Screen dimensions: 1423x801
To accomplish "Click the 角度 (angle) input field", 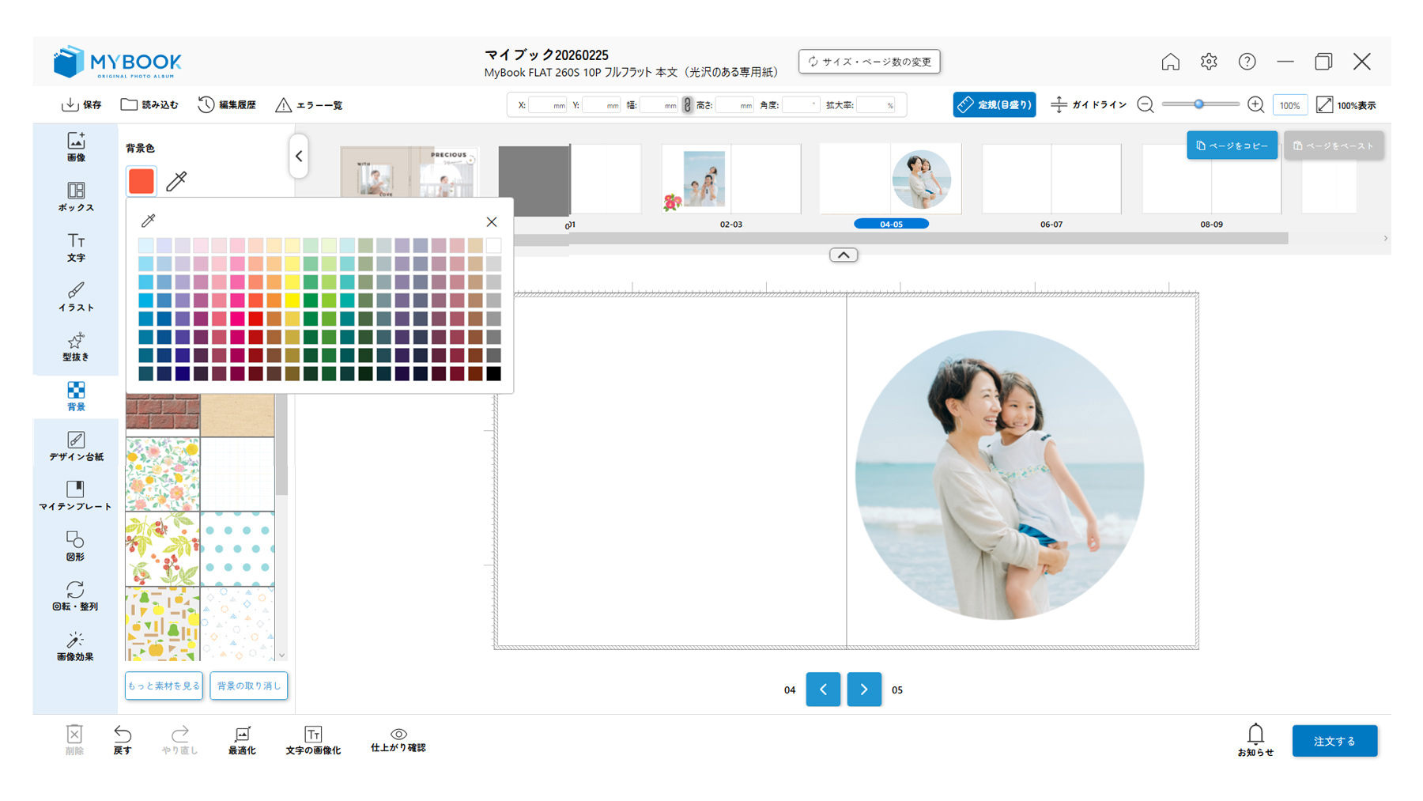I will 800,104.
